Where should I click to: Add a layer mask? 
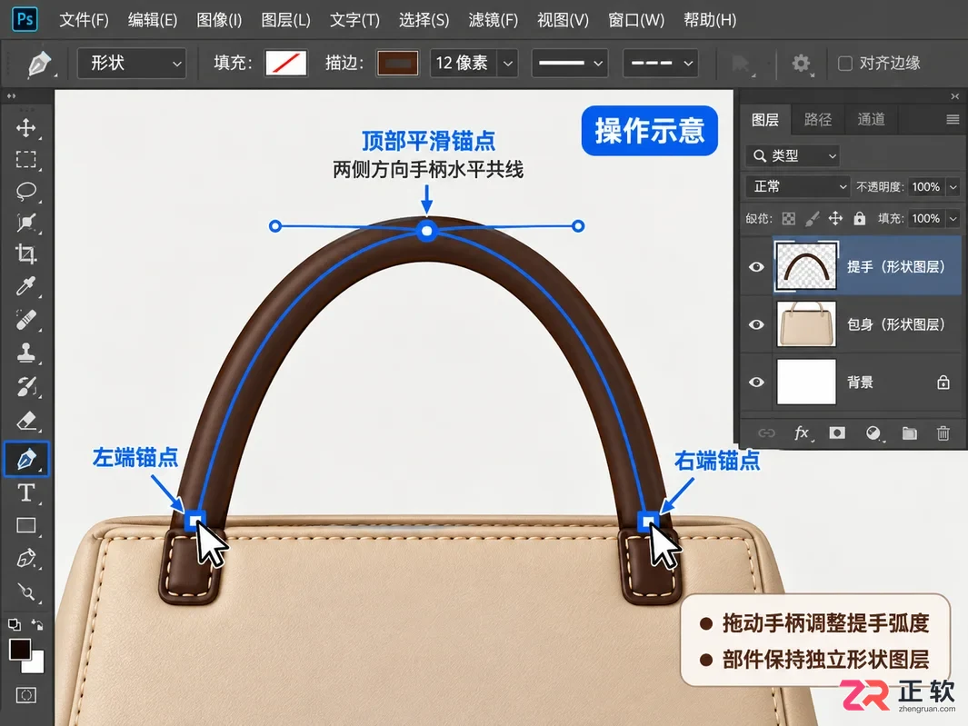click(837, 433)
